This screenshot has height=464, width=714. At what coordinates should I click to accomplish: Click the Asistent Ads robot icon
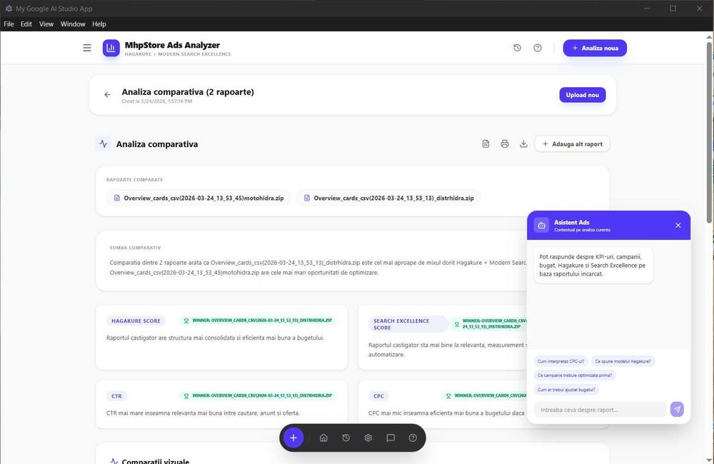[541, 226]
